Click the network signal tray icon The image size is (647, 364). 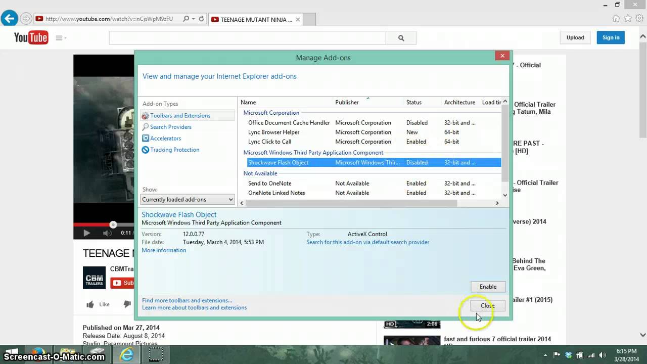591,355
